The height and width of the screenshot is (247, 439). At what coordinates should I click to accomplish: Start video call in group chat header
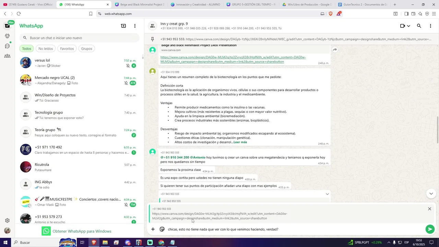[403, 26]
